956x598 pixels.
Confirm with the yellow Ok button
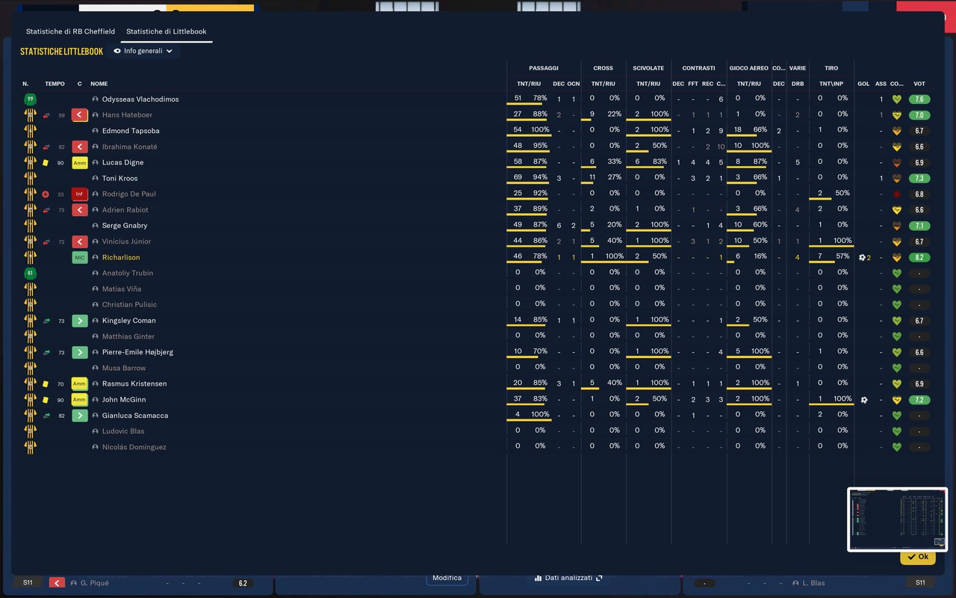tap(918, 557)
